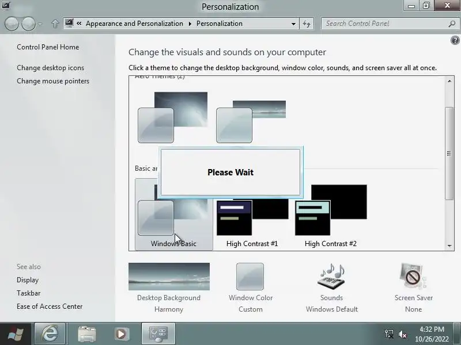Viewport: 461px width, 345px height.
Task: Open Window Color Custom swatch
Action: coord(250,277)
